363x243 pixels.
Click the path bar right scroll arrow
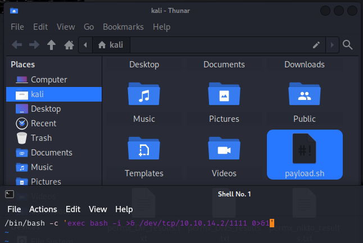click(x=332, y=45)
